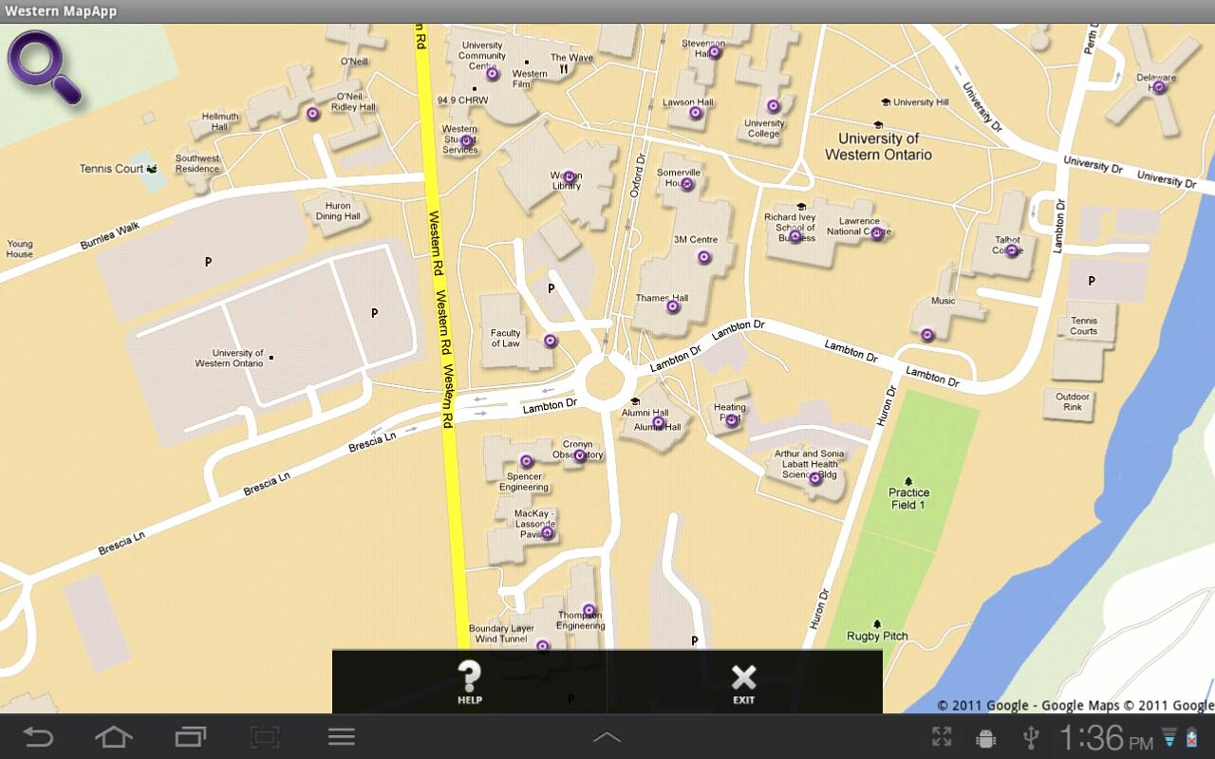This screenshot has height=759, width=1215.
Task: Tap the MacKay-Lassonde Pavilion marker
Action: (547, 532)
